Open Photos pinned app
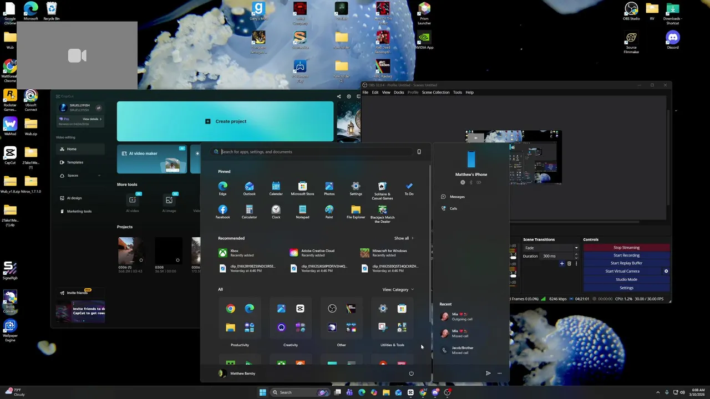Viewport: 710px width, 399px height. pyautogui.click(x=329, y=188)
